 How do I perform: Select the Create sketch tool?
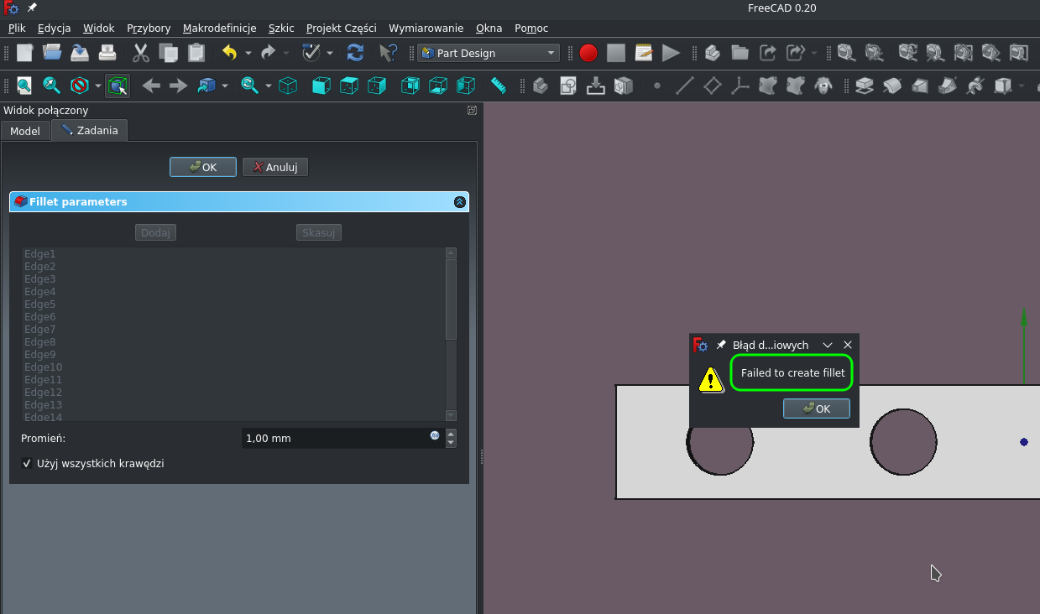click(567, 85)
